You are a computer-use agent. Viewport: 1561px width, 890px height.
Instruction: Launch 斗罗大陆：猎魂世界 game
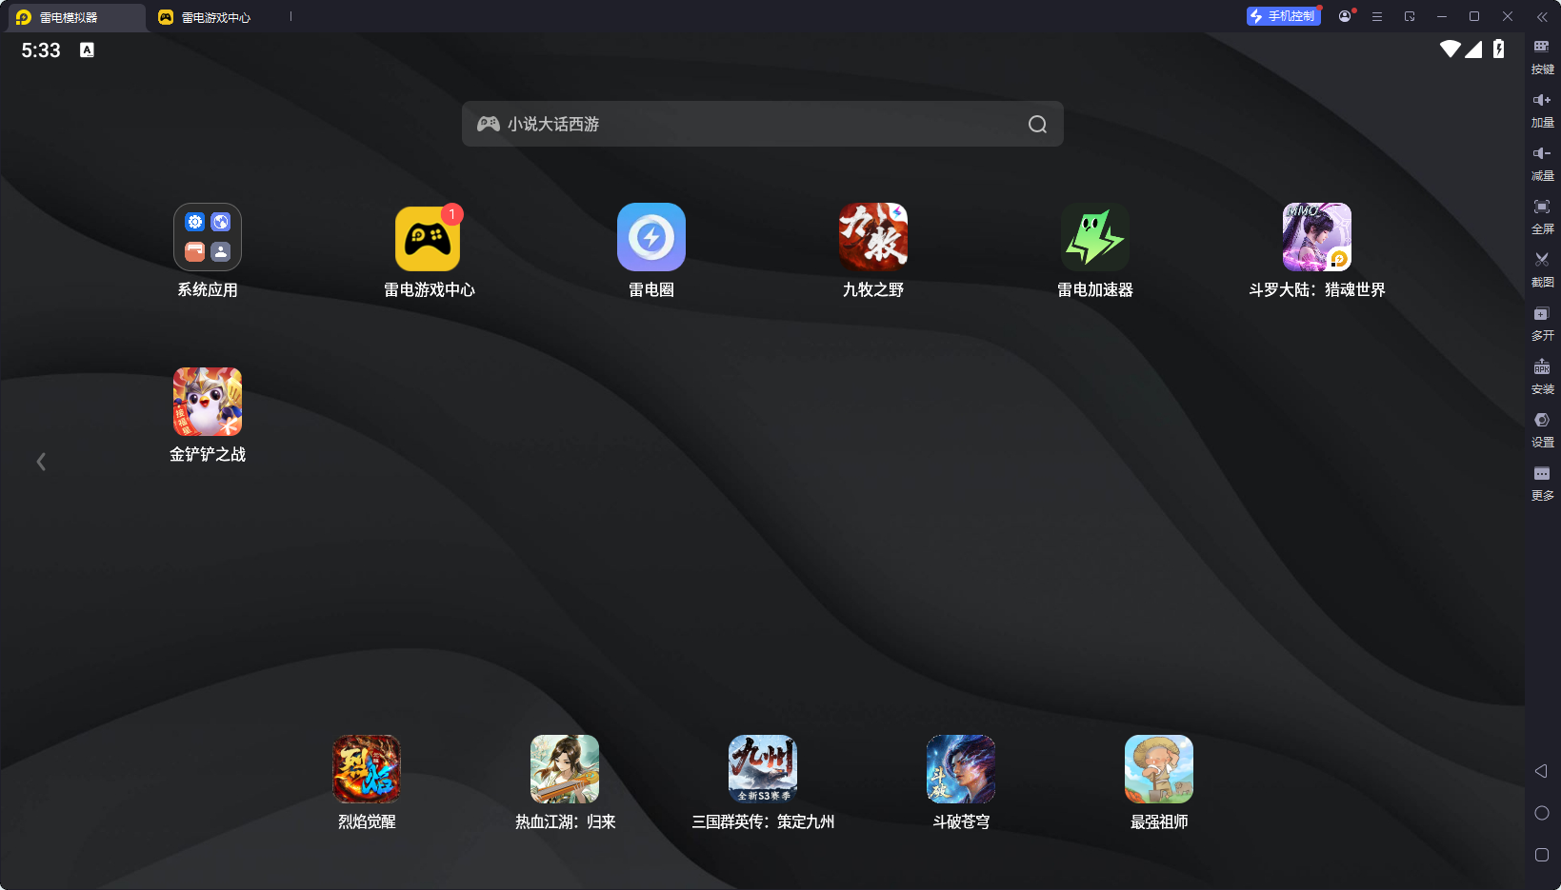click(1317, 237)
